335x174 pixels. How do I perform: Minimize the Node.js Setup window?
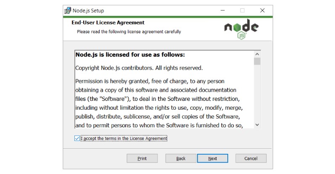coord(223,11)
